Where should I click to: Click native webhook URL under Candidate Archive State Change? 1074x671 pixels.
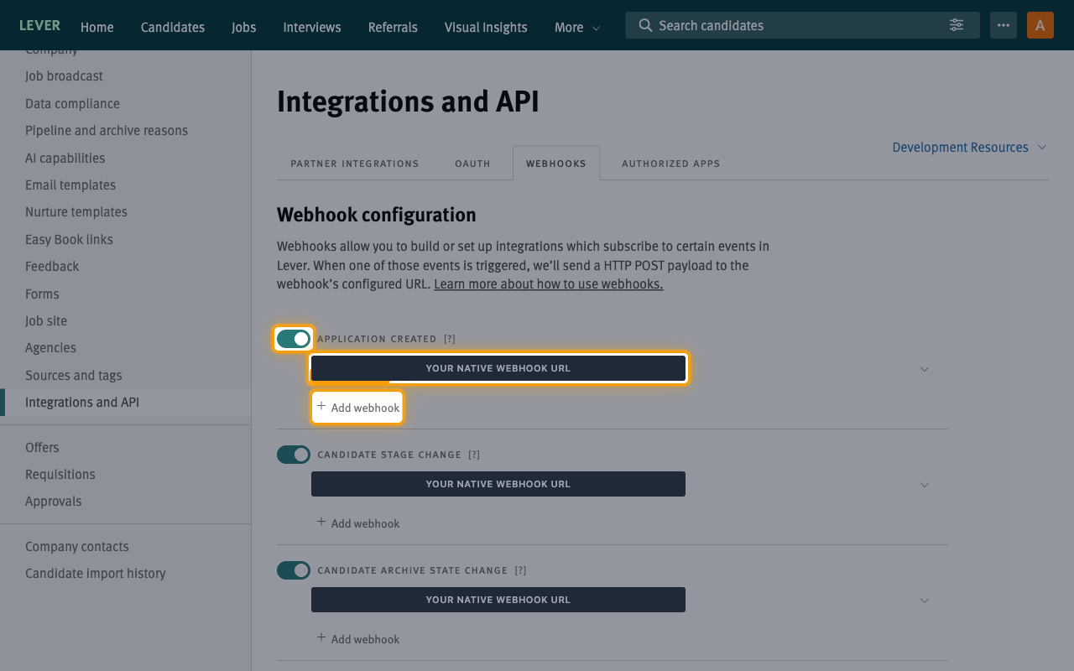[498, 600]
